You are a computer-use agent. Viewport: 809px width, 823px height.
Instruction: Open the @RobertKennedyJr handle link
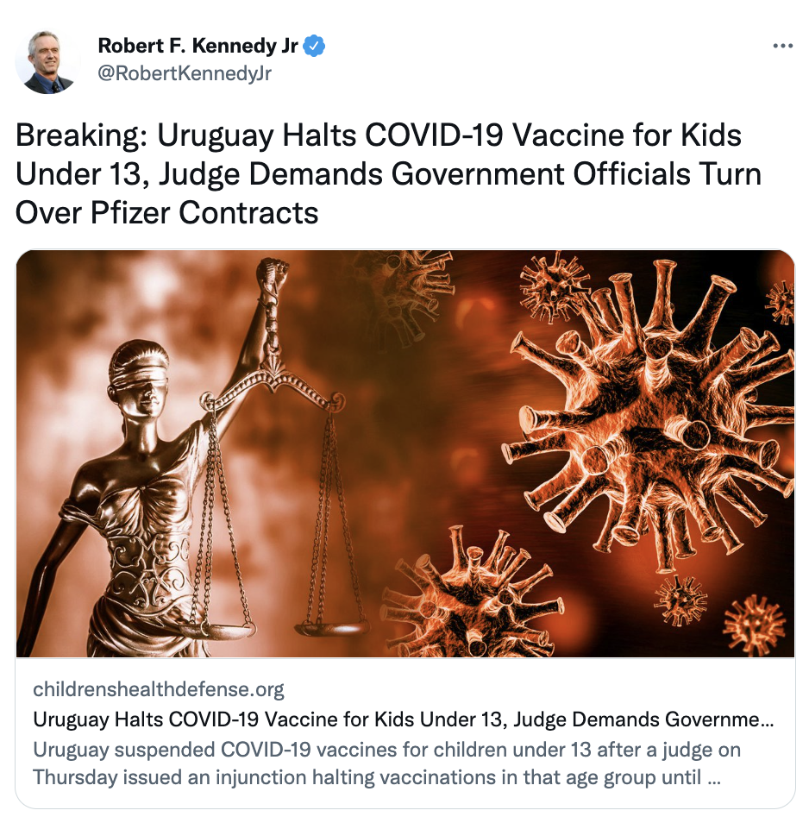click(185, 73)
